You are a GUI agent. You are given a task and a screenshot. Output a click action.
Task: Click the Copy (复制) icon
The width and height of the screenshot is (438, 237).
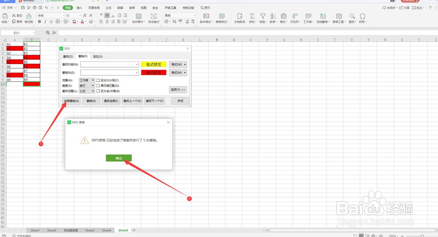coord(14,21)
